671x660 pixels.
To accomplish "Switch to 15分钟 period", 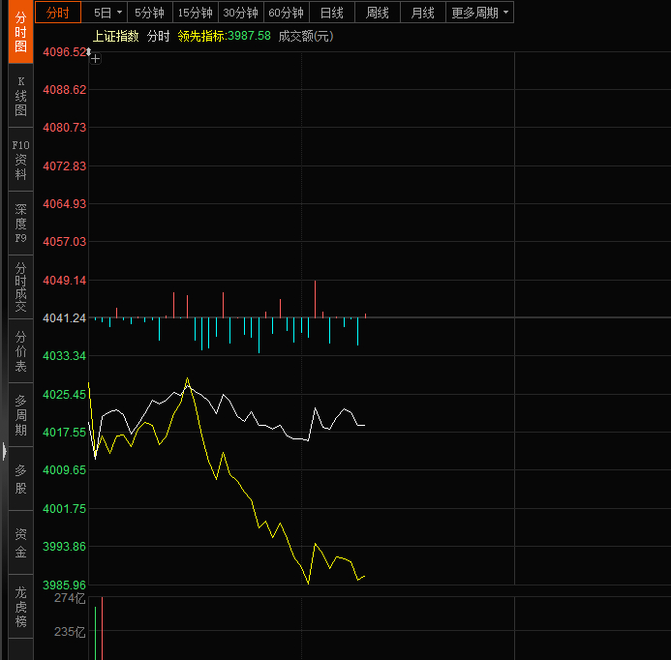I will [x=196, y=13].
